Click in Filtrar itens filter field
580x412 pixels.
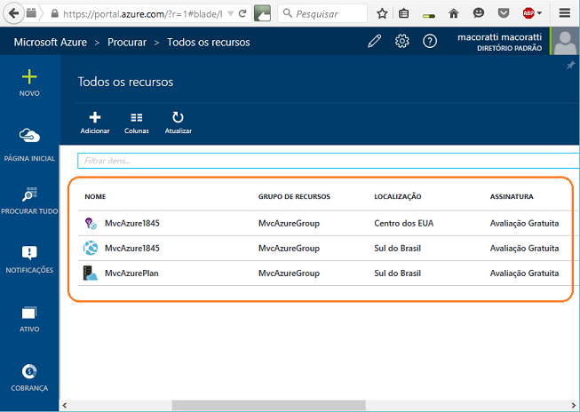tap(329, 161)
